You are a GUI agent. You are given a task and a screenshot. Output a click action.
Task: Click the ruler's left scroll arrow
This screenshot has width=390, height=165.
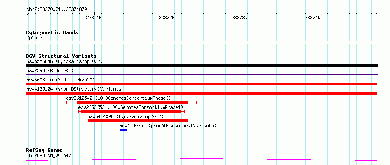[x=27, y=14]
